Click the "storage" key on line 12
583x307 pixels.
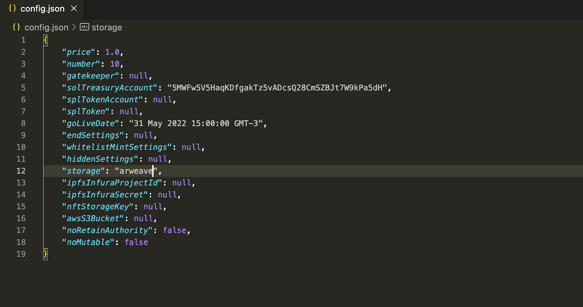[83, 171]
